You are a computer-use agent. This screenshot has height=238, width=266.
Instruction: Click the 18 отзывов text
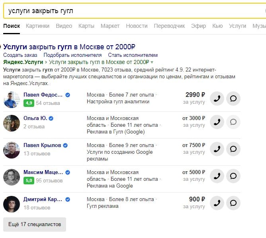(x=37, y=208)
